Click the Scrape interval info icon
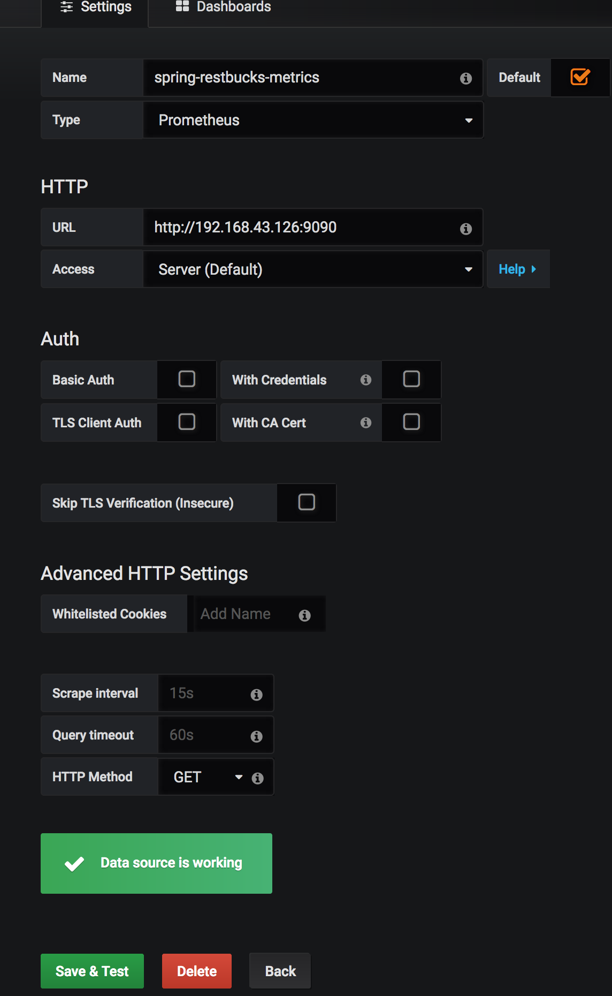 [257, 695]
